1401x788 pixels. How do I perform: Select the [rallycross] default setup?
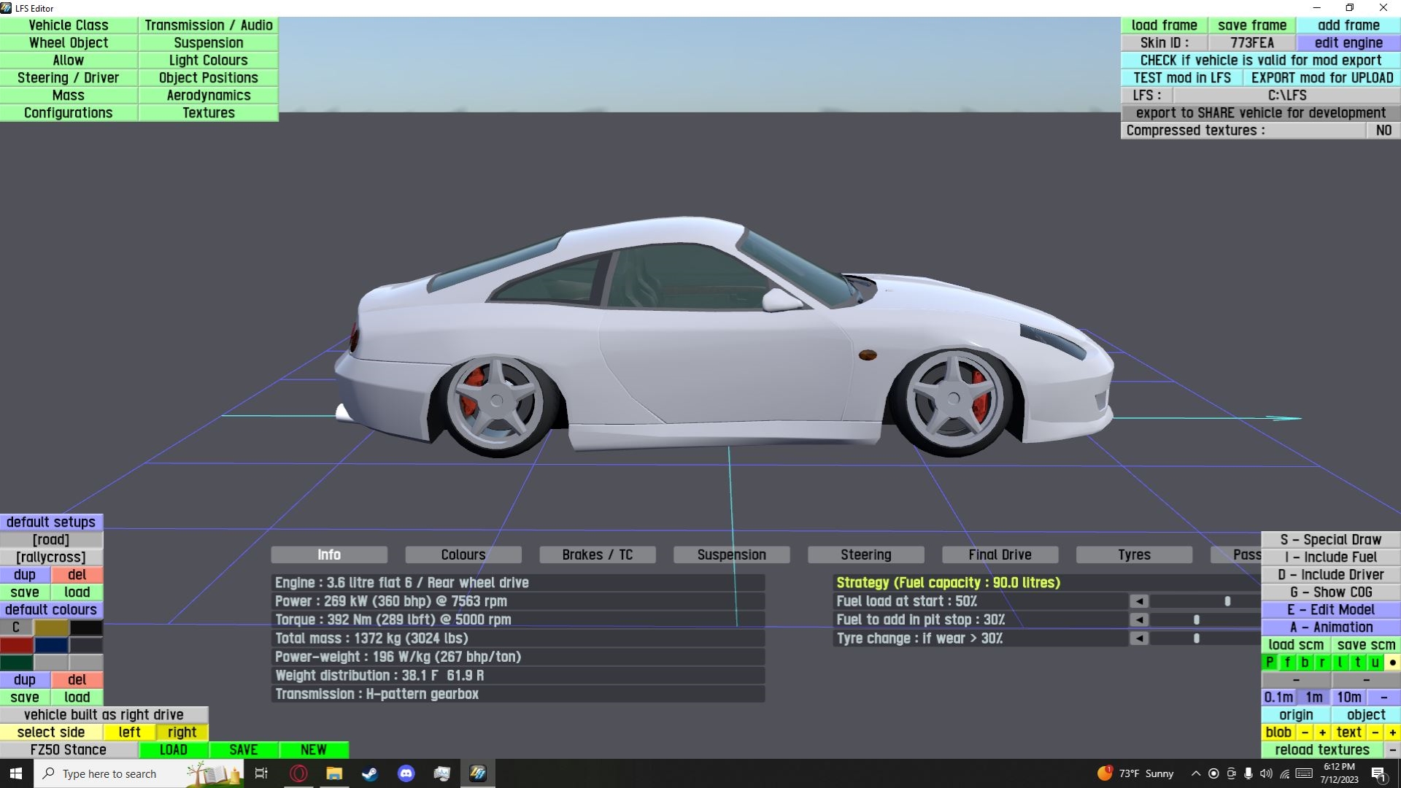click(x=51, y=557)
